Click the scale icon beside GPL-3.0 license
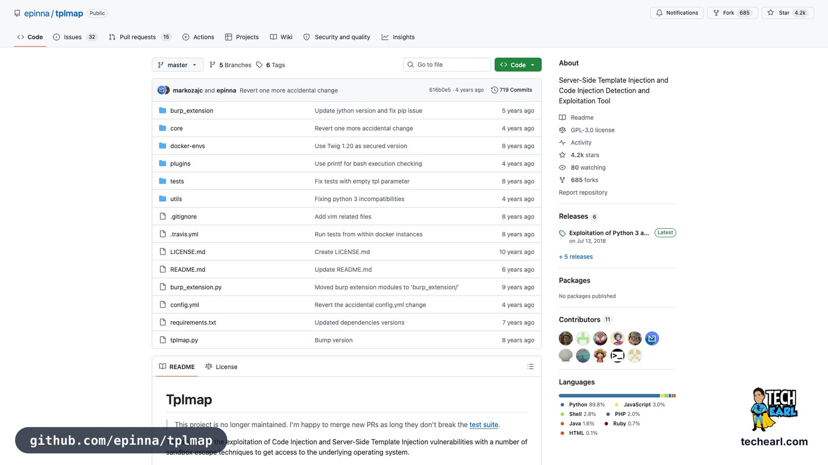This screenshot has height=465, width=828. 562,130
